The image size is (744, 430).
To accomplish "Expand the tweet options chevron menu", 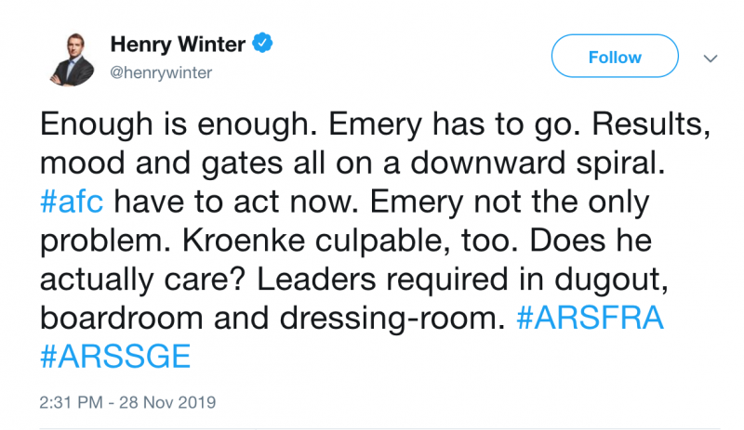I will point(710,58).
